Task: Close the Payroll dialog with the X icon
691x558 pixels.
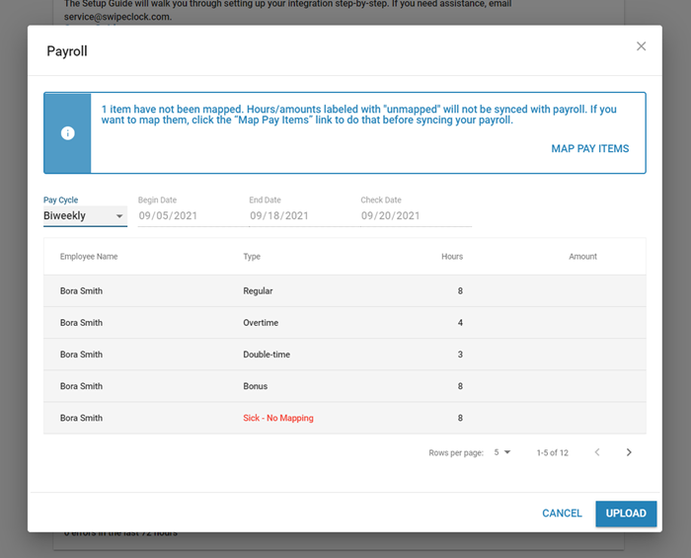Action: [x=641, y=46]
